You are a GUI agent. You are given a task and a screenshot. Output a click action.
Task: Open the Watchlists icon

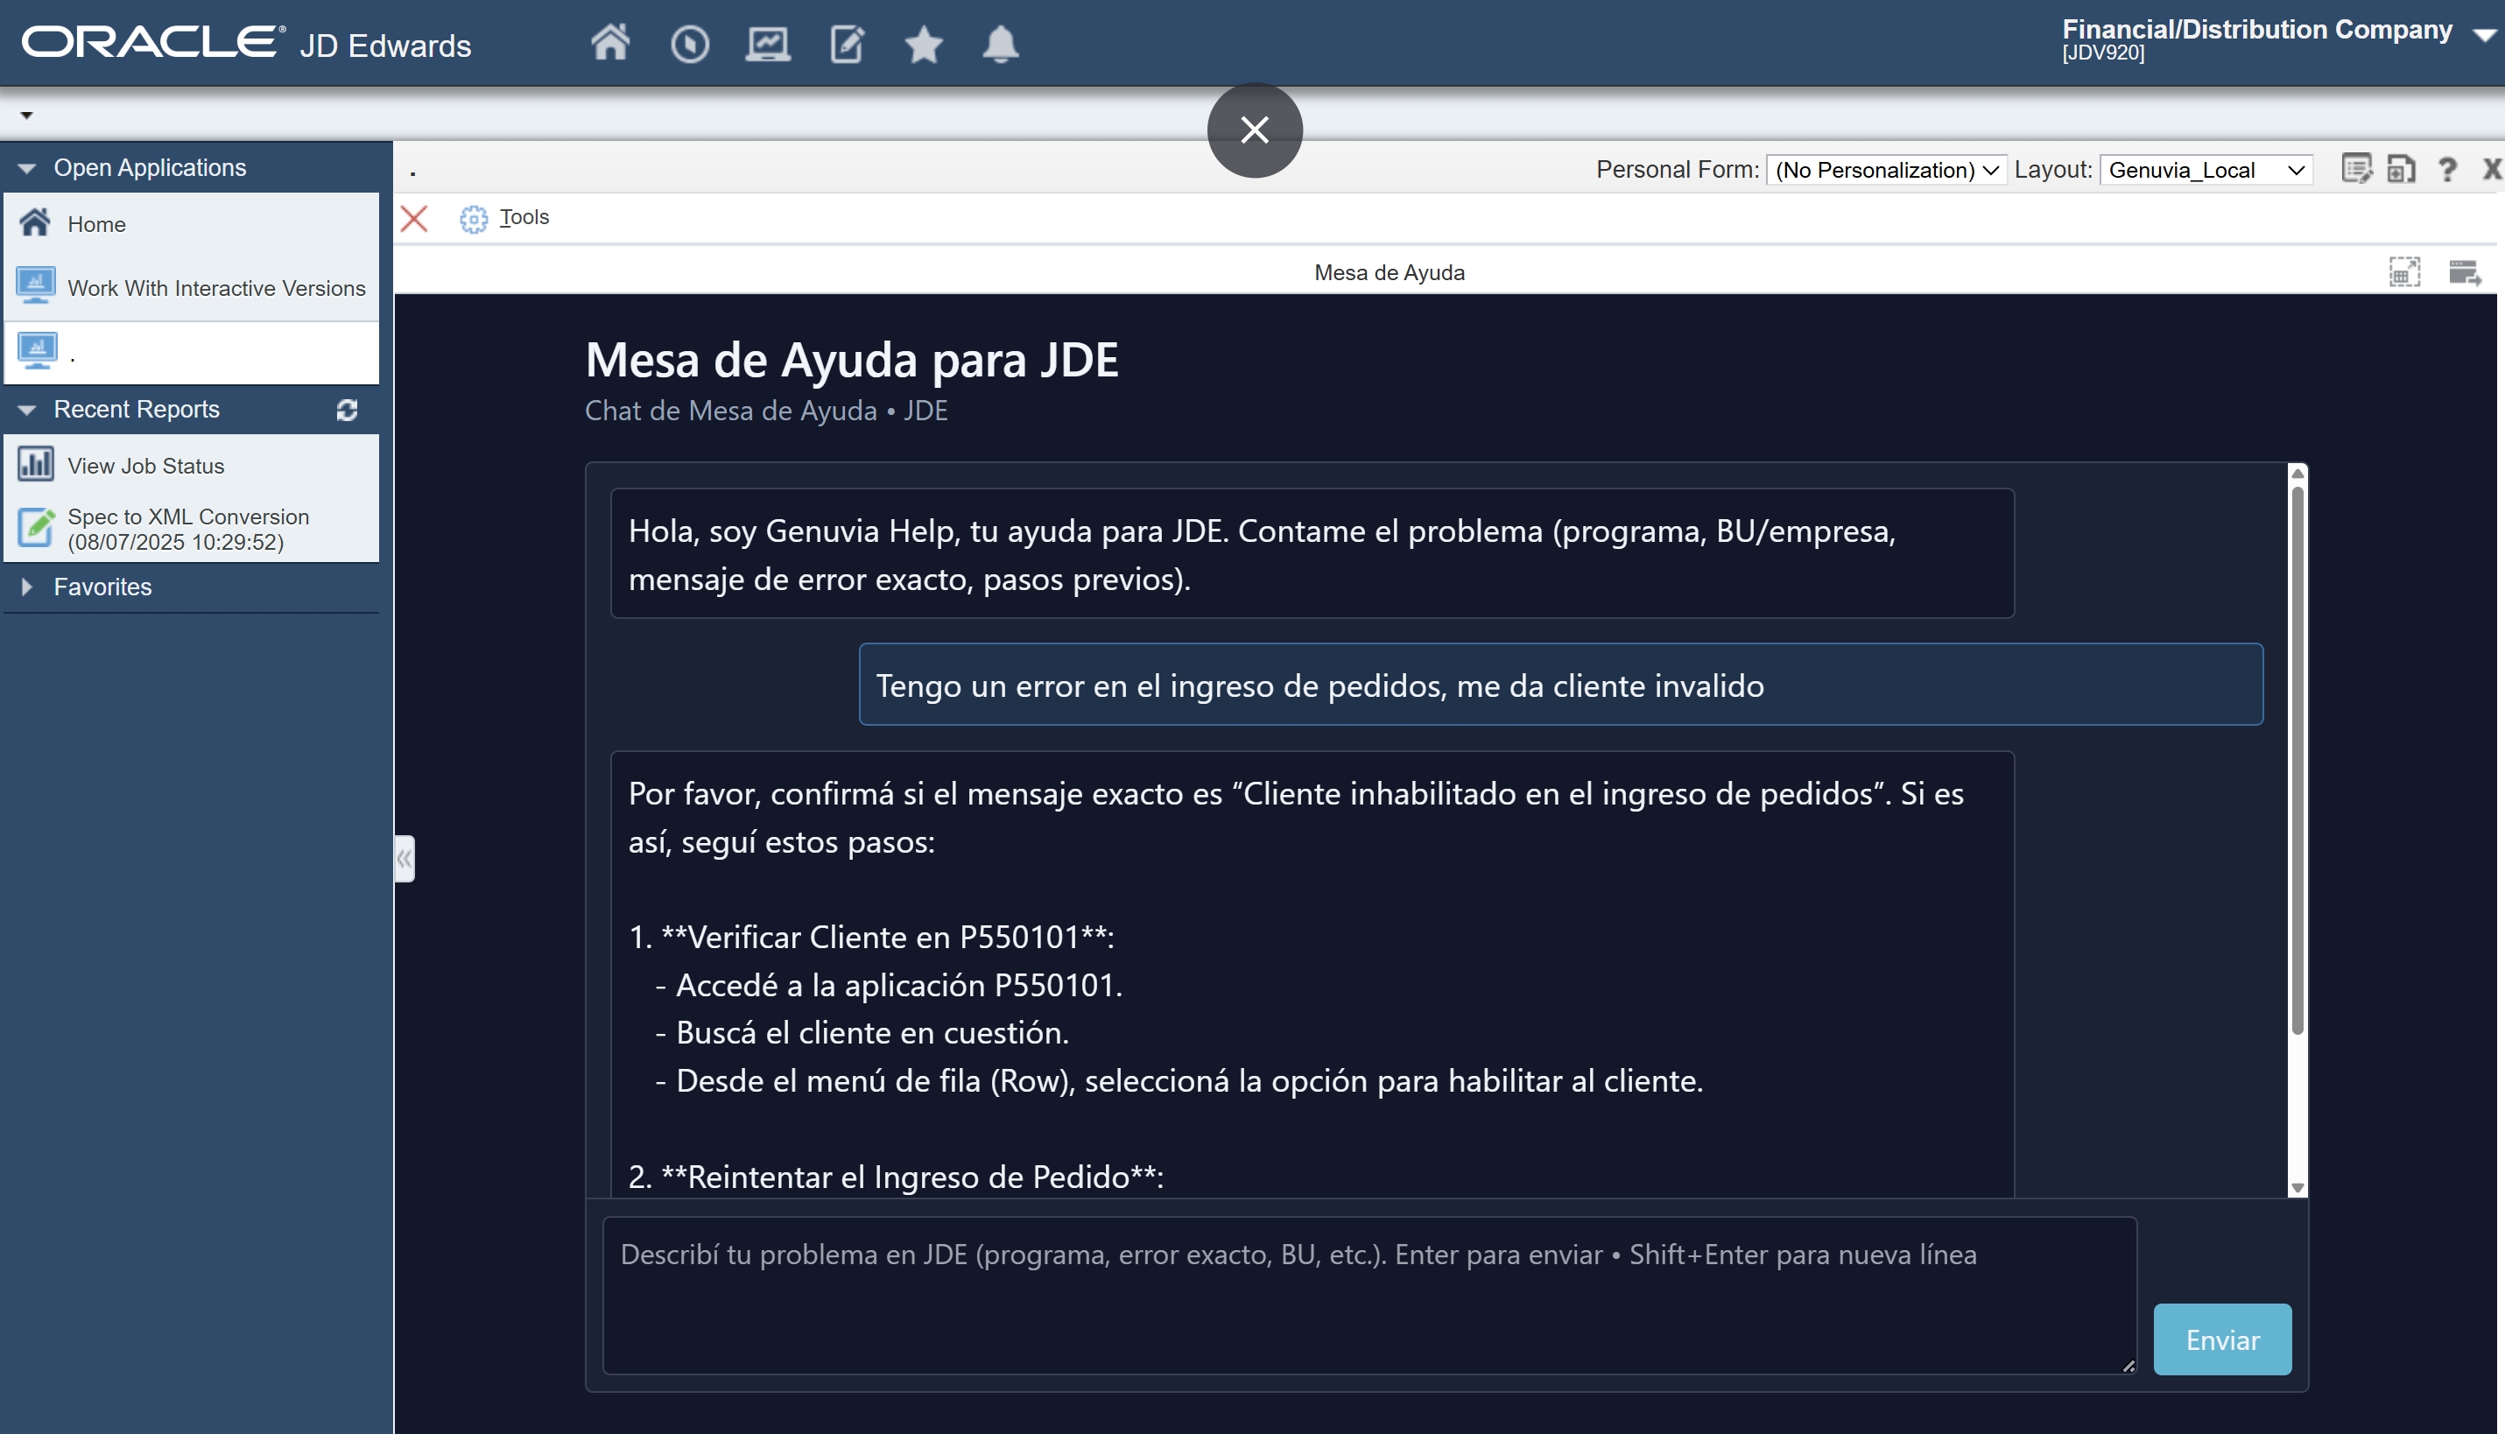click(769, 44)
